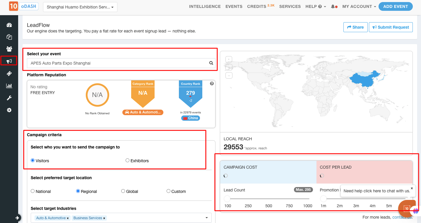This screenshot has height=223, width=421.
Task: Open the copy documents icon in sidebar
Action: point(9,37)
